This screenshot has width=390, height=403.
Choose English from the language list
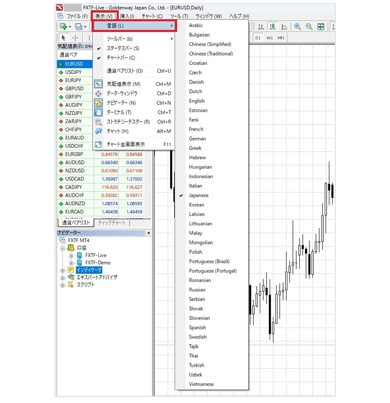(x=211, y=101)
